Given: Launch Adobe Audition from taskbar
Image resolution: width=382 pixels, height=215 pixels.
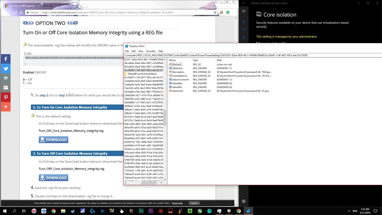Looking at the screenshot, I should click(141, 211).
